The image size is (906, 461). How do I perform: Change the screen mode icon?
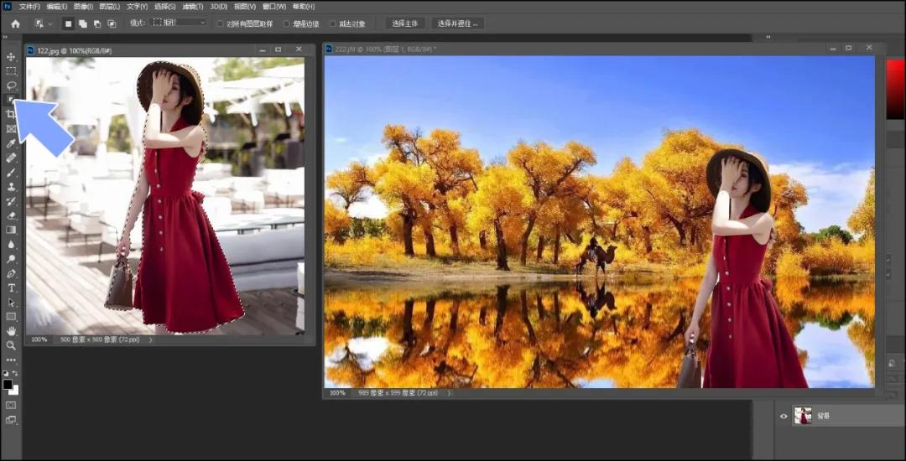pyautogui.click(x=11, y=419)
